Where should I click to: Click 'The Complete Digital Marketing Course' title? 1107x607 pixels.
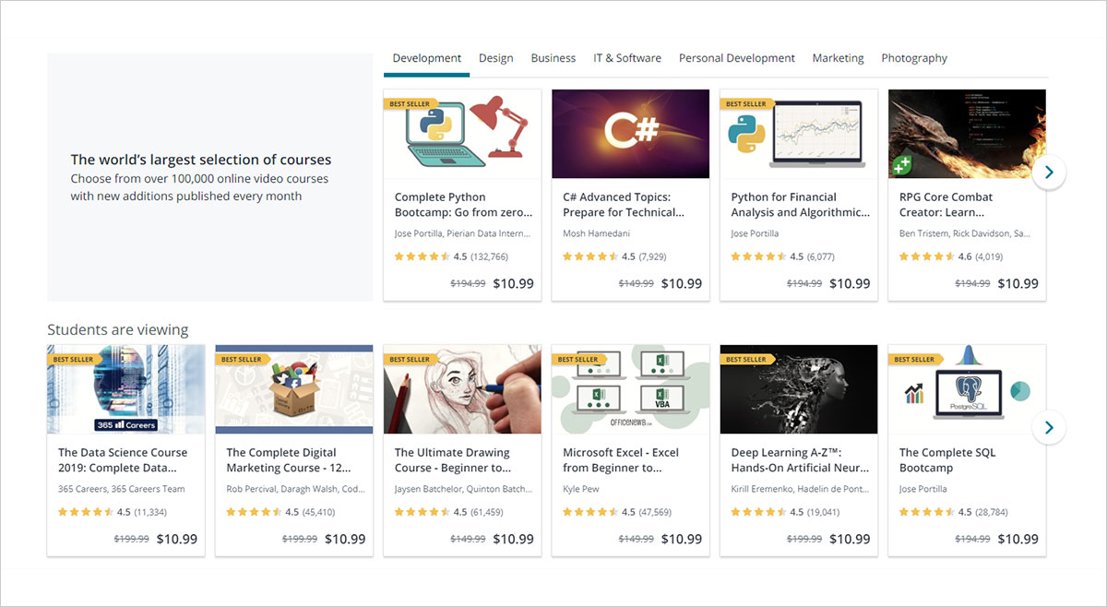point(290,460)
